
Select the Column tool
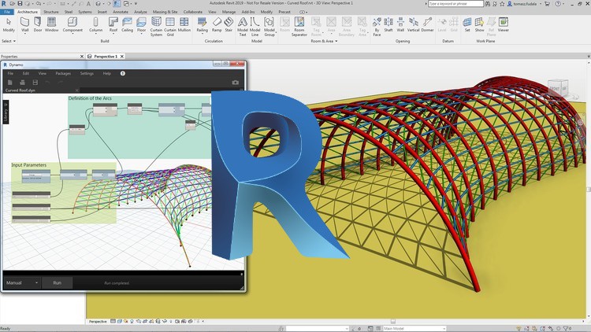pyautogui.click(x=95, y=24)
